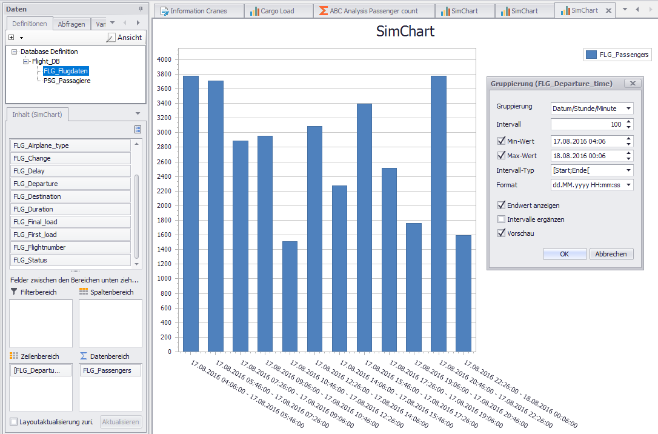Collapse the Flight_DB tree node
This screenshot has height=434, width=658.
[x=26, y=61]
